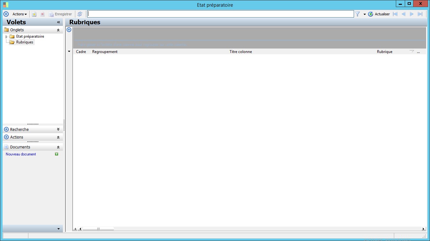Collapse the Onglets section
This screenshot has width=430, height=241.
[x=58, y=30]
